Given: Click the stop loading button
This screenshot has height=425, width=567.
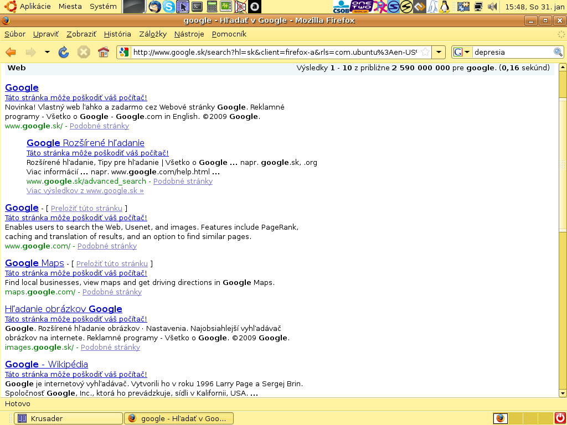Looking at the screenshot, I should point(84,53).
